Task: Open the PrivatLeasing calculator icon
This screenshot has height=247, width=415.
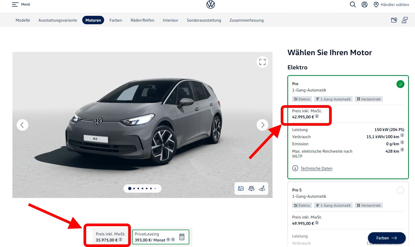Action: coord(182,237)
